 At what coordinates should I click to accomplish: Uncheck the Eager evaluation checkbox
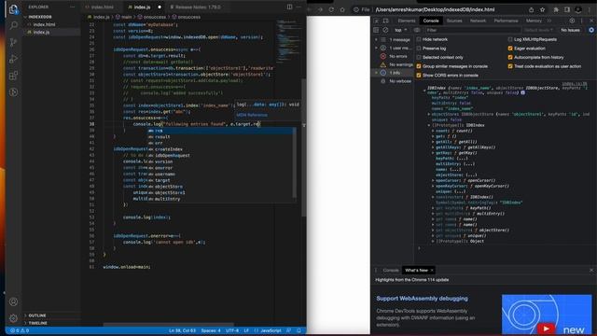point(510,49)
